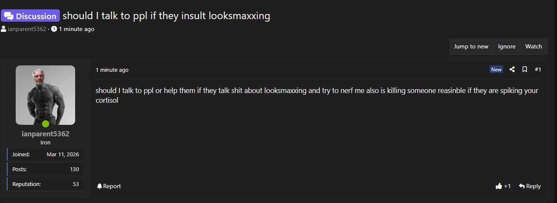
Task: Click the Posts count 130
Action: pyautogui.click(x=74, y=169)
